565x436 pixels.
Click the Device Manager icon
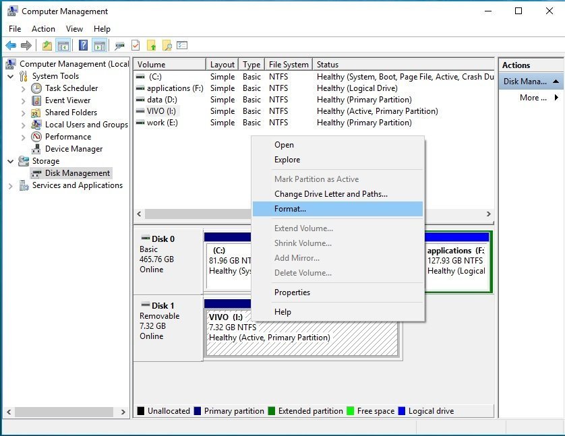[x=36, y=149]
